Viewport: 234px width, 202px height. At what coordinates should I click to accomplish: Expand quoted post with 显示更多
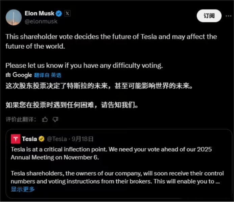coord(23,189)
